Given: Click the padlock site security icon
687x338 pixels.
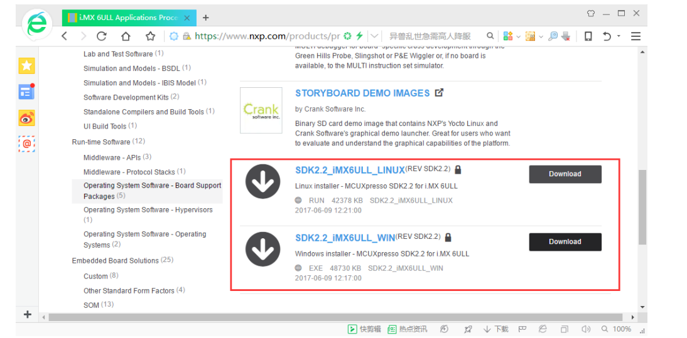Looking at the screenshot, I should (x=187, y=36).
